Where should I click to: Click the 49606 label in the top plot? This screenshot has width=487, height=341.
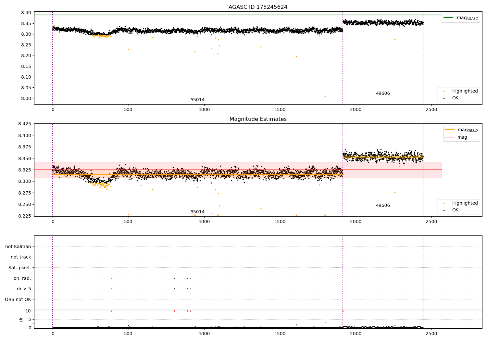tap(383, 94)
